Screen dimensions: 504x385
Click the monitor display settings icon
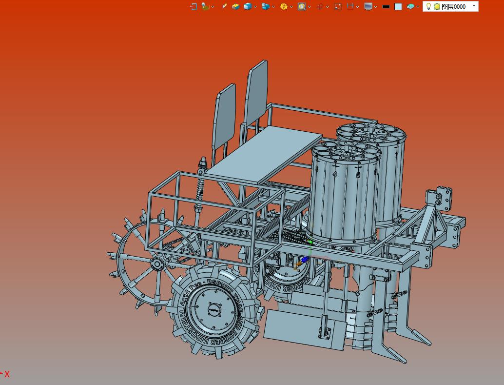(x=368, y=6)
